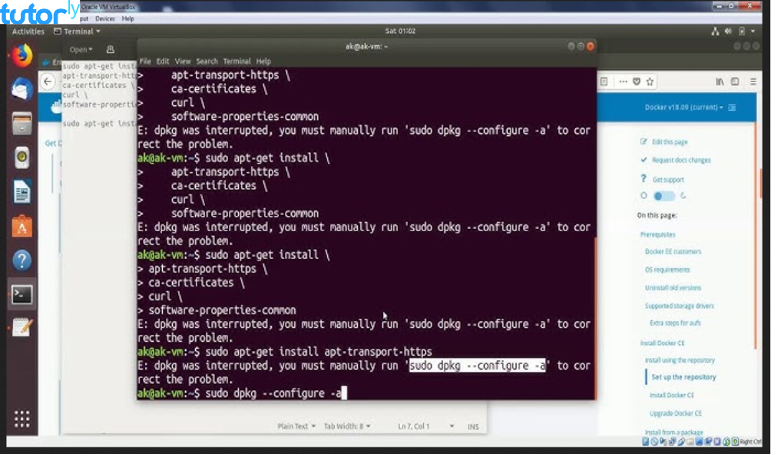Open Firefox from the Ubuntu dock
The height and width of the screenshot is (454, 771).
click(22, 55)
